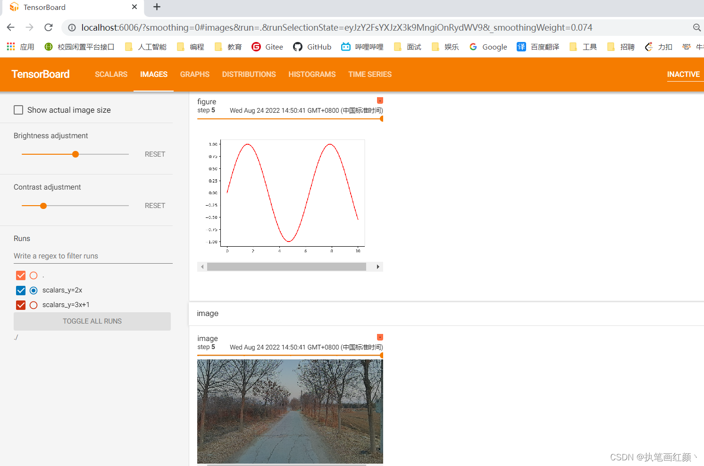Viewport: 704px width, 466px height.
Task: Open the 编程 bookmark folder
Action: point(190,47)
